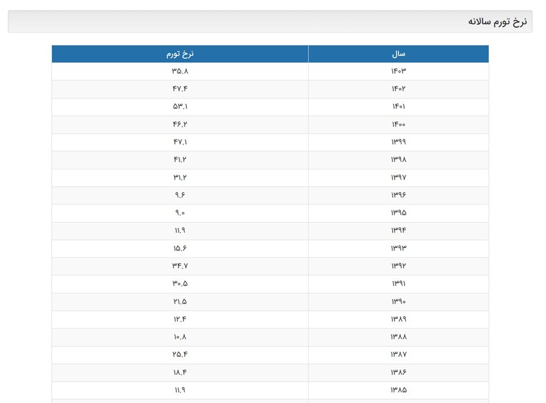Click the inflation value ۳۱.۲
This screenshot has height=403, width=546.
tap(180, 178)
